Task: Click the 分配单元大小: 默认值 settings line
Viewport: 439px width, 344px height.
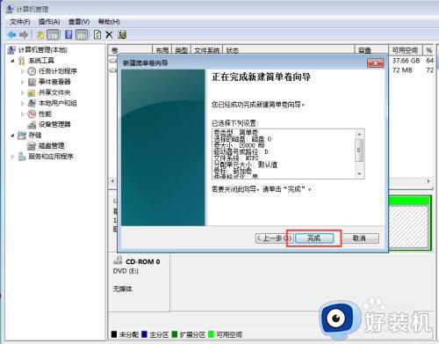Action: pyautogui.click(x=245, y=165)
